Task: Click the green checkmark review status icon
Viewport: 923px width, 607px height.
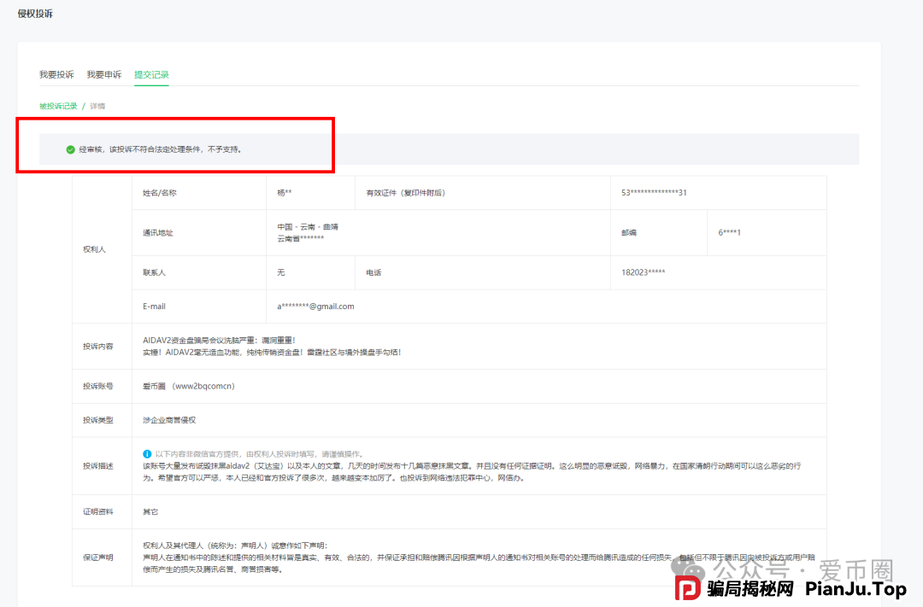Action: (x=69, y=148)
